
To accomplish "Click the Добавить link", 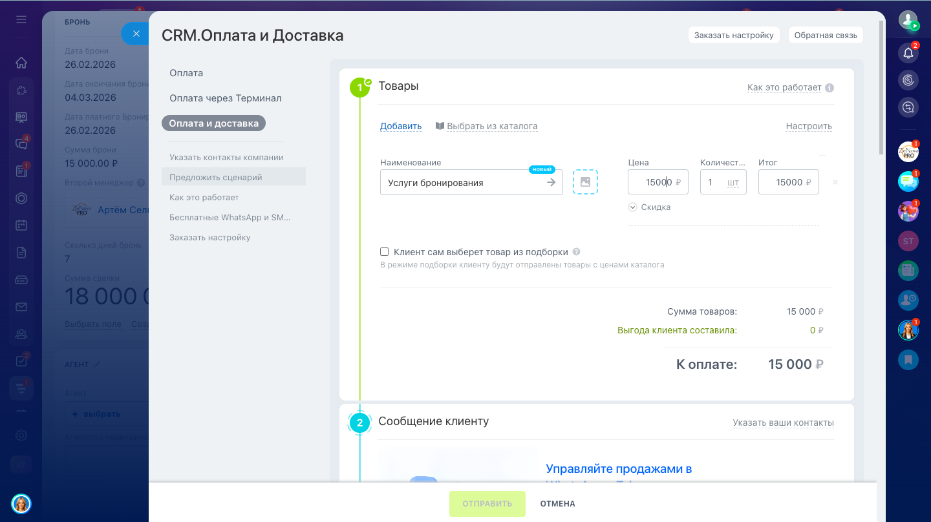I will [x=401, y=126].
